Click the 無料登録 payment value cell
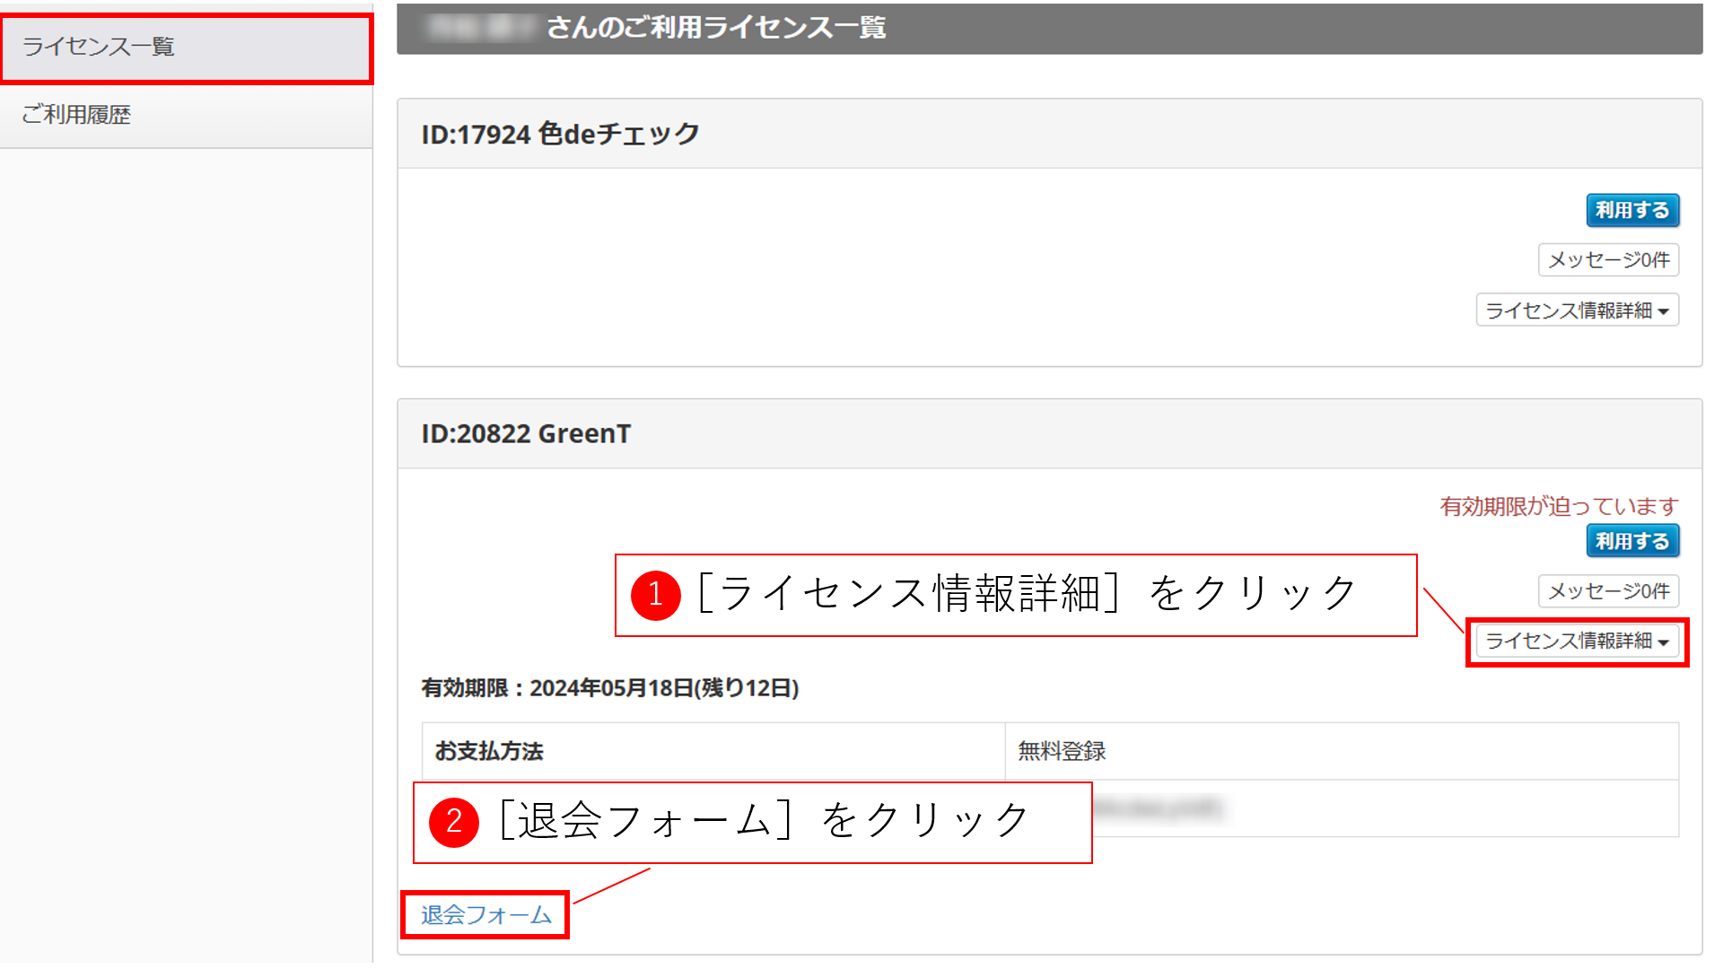This screenshot has height=969, width=1723. tap(1063, 752)
